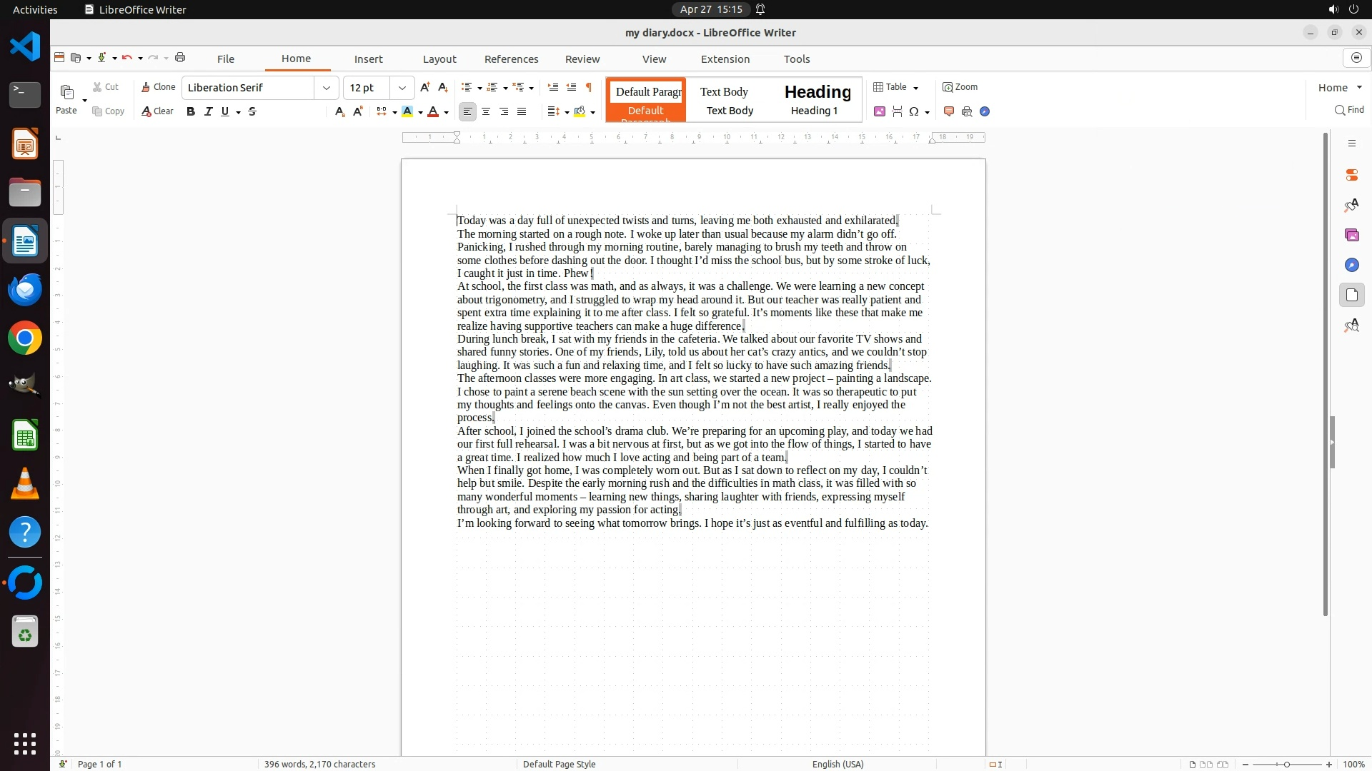Open the sidebar Navigator panel
The height and width of the screenshot is (771, 1372).
(1351, 265)
